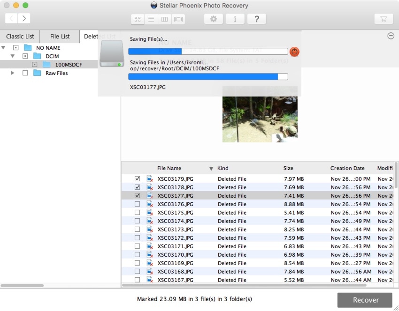Expand the Raw Files tree node

coord(13,73)
